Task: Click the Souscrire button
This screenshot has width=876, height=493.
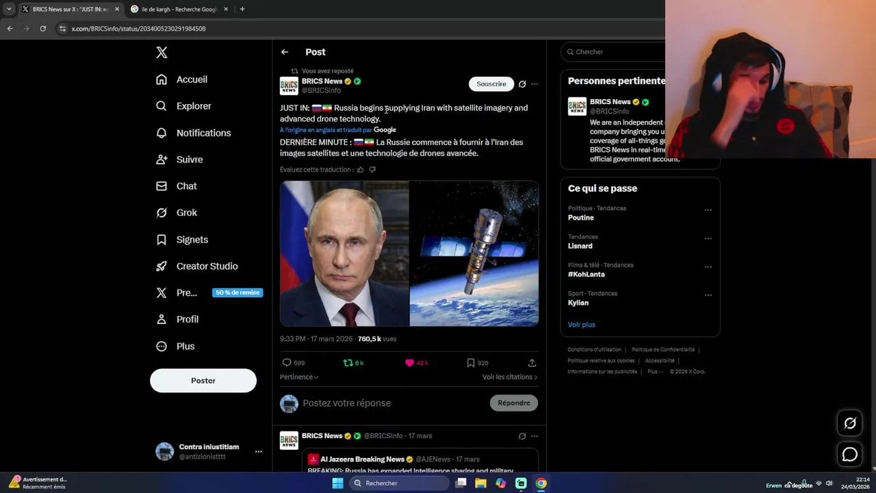Action: 491,84
